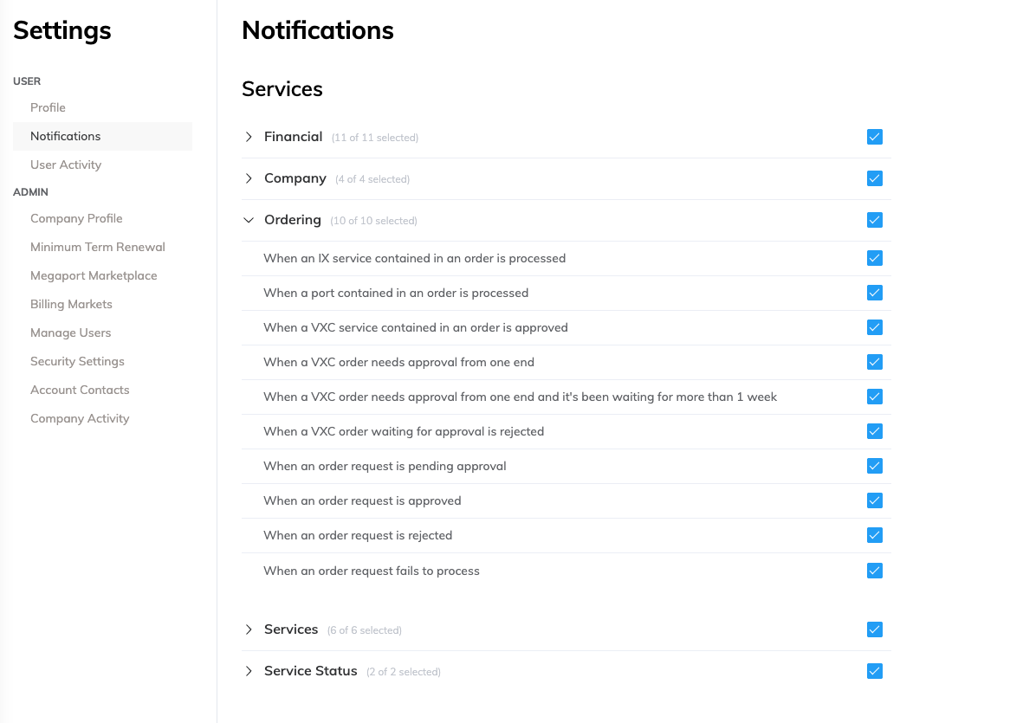Expand the Service Status section
This screenshot has width=1010, height=723.
click(x=249, y=671)
